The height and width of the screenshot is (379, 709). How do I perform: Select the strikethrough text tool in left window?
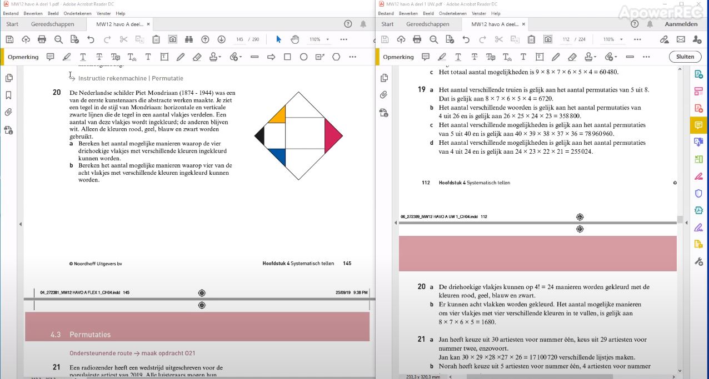(99, 57)
